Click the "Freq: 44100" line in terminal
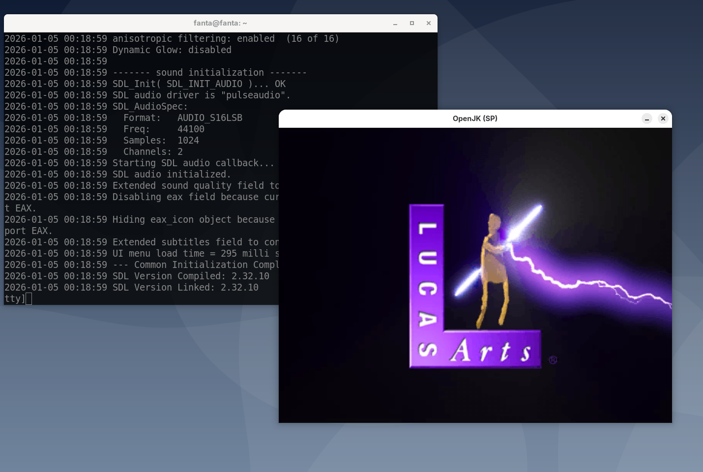This screenshot has width=703, height=472. click(164, 129)
